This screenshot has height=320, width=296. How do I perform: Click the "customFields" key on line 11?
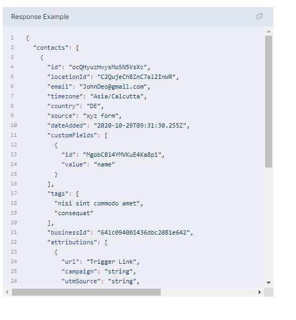click(72, 135)
